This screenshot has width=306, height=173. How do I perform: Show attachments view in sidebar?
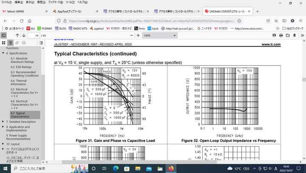tap(17, 43)
